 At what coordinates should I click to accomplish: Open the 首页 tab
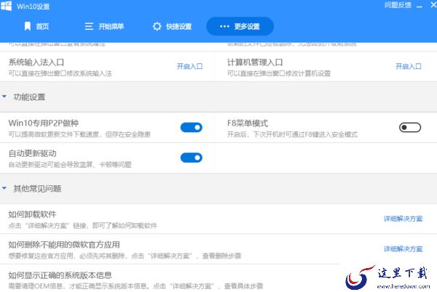(x=37, y=26)
